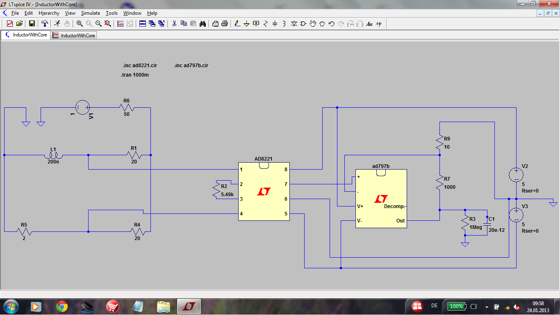
Task: Open Google Chrome from the taskbar
Action: click(x=62, y=306)
